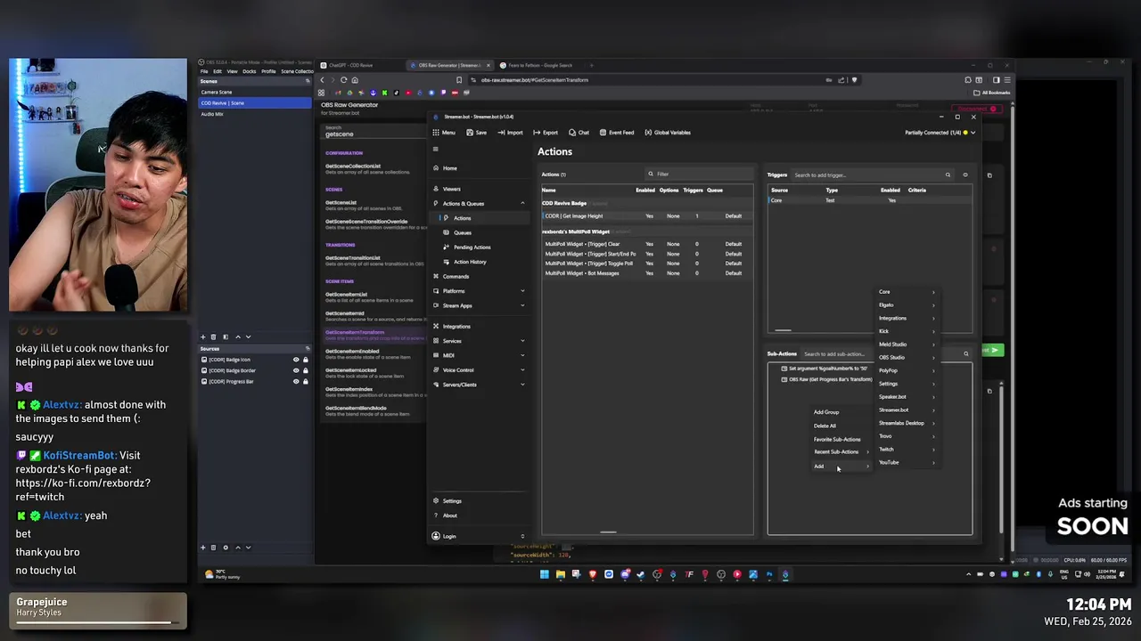Toggle visibility of [CODR] Badge Icon source

click(x=296, y=360)
